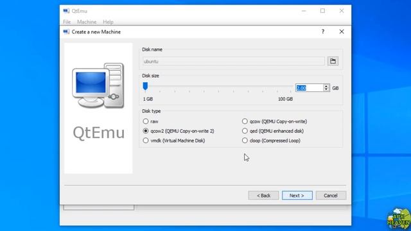This screenshot has height=231, width=411.
Task: Click the disk size slider handle
Action: point(145,87)
